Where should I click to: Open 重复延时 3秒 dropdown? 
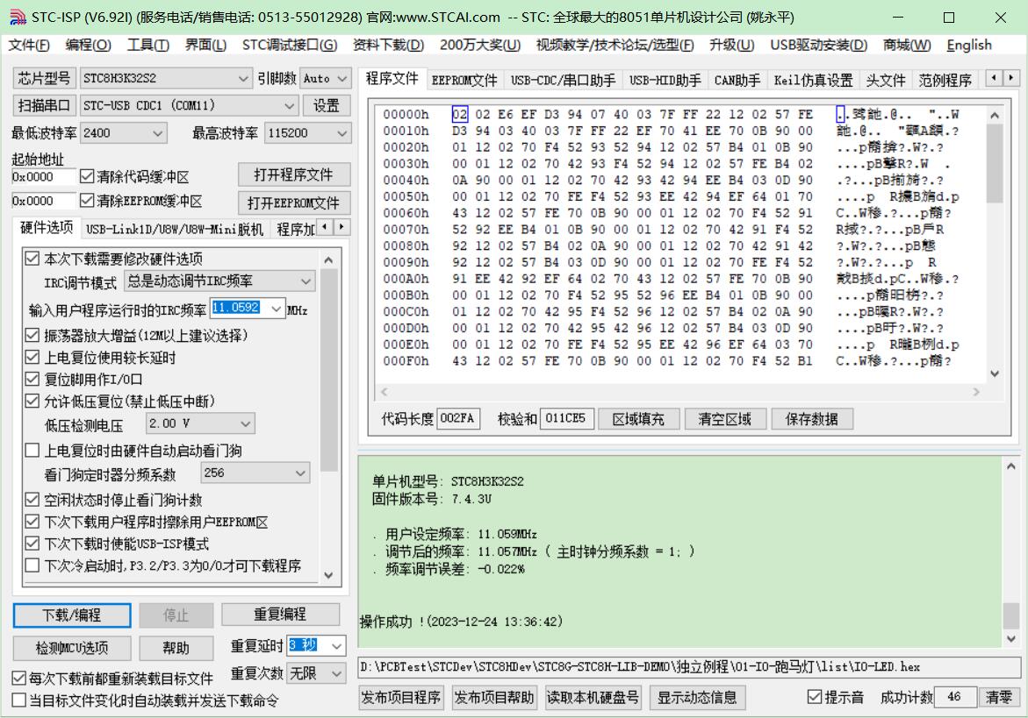336,646
